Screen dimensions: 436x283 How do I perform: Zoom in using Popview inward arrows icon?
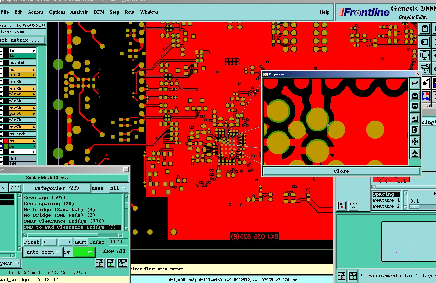(415, 142)
